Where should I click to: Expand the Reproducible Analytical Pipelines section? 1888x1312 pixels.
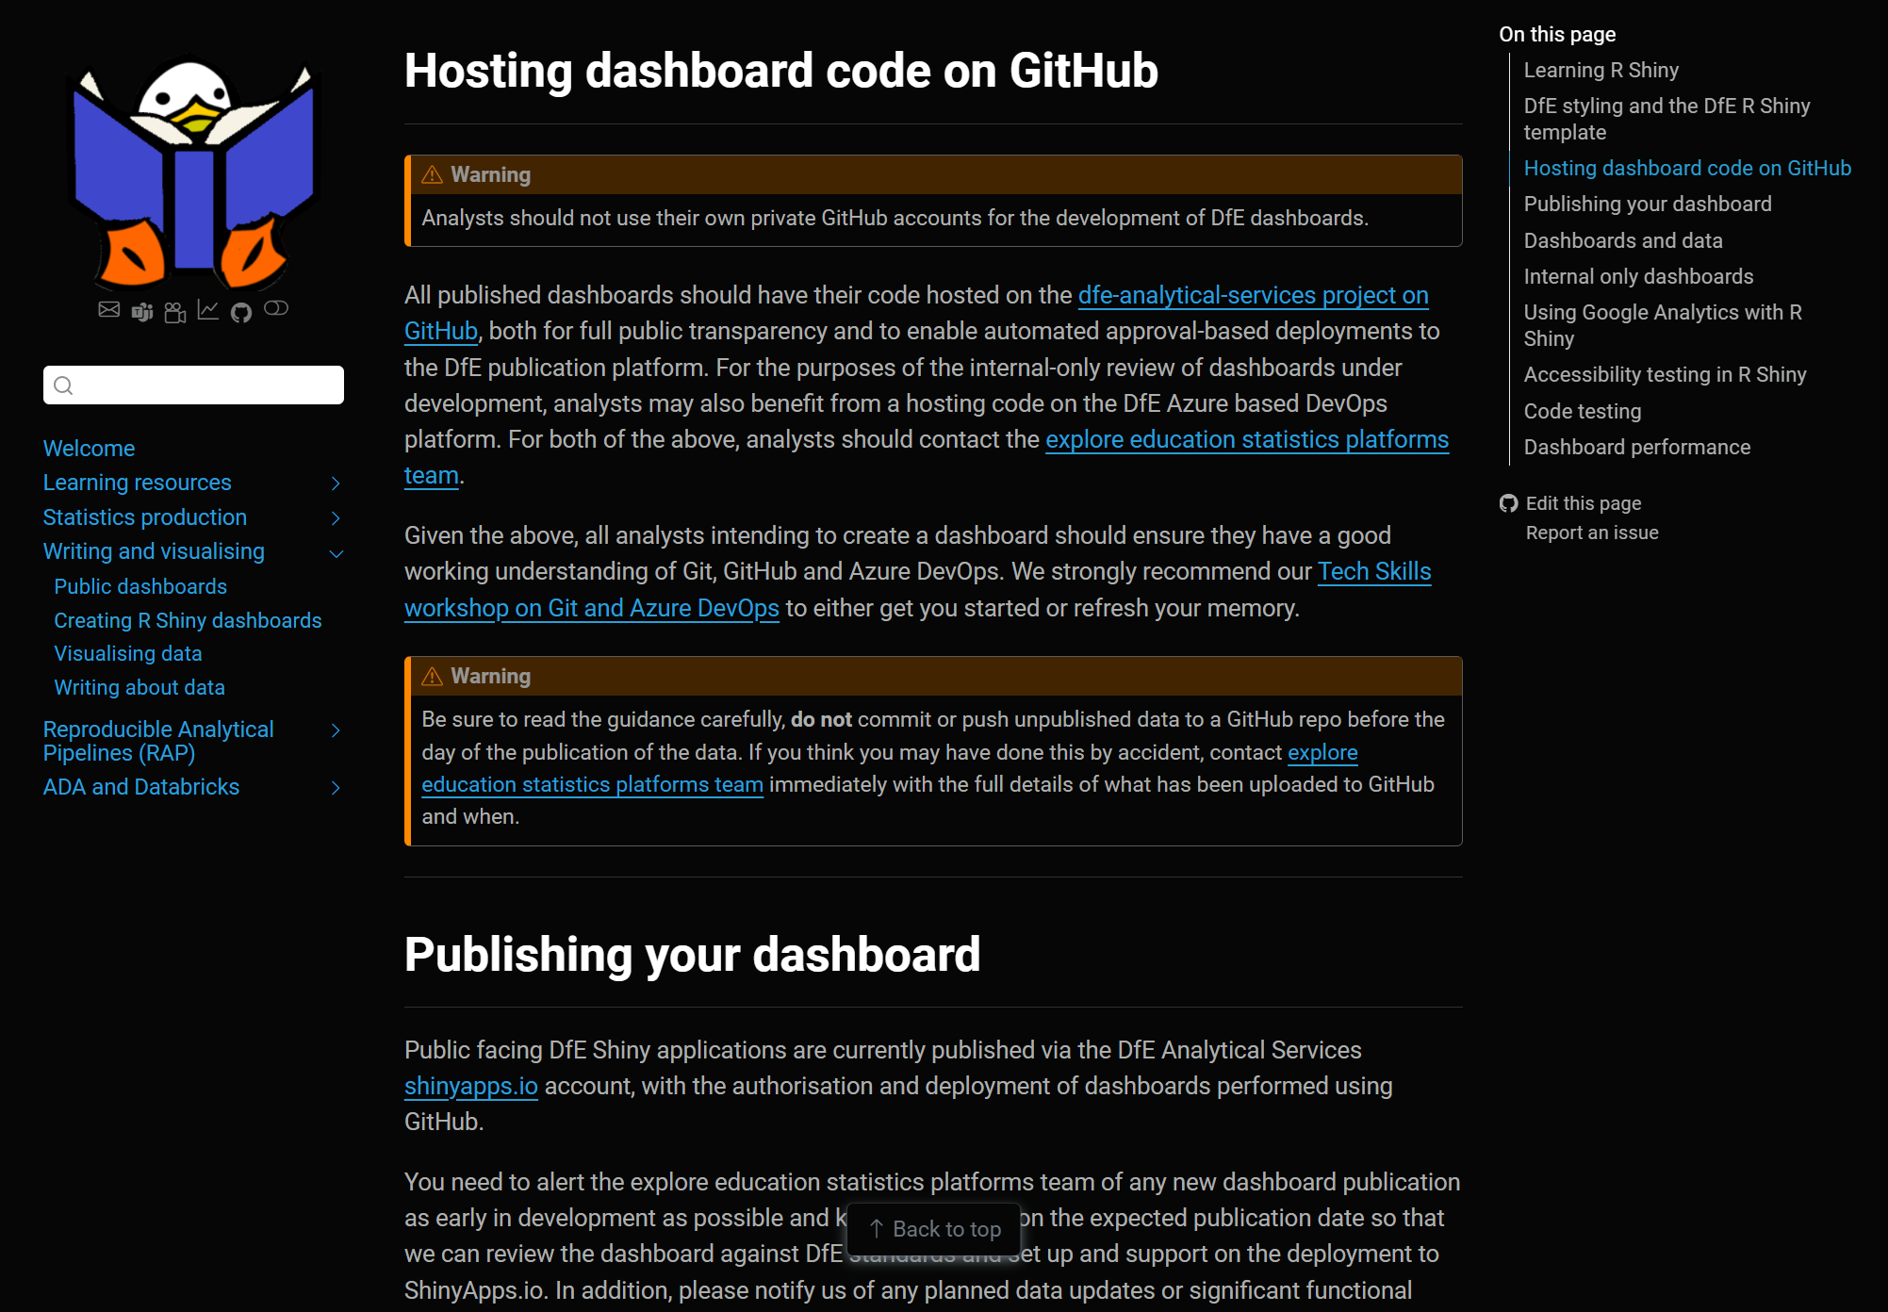[336, 730]
